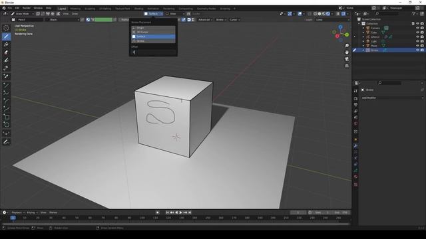Open the Material properties tab icon
Screen dimensions: 426x239
click(355, 177)
